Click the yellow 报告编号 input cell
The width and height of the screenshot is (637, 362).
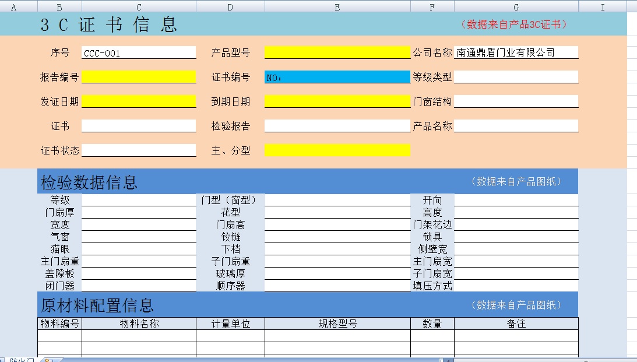(139, 77)
